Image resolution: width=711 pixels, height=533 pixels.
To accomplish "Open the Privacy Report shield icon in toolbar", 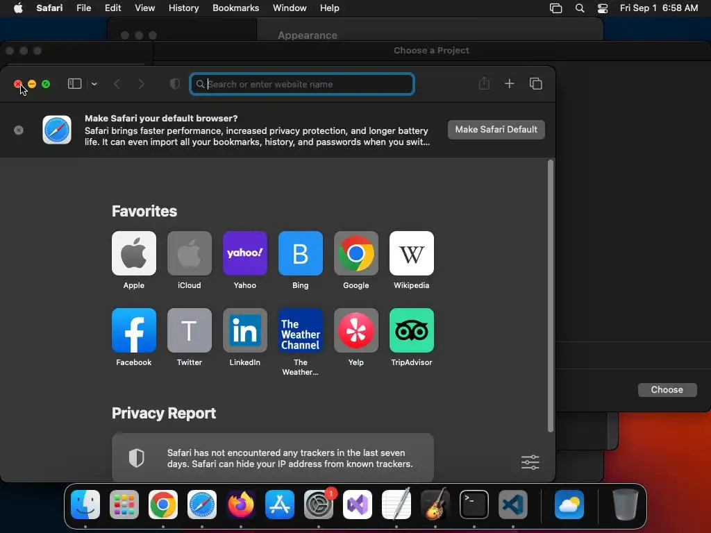I will tap(174, 84).
